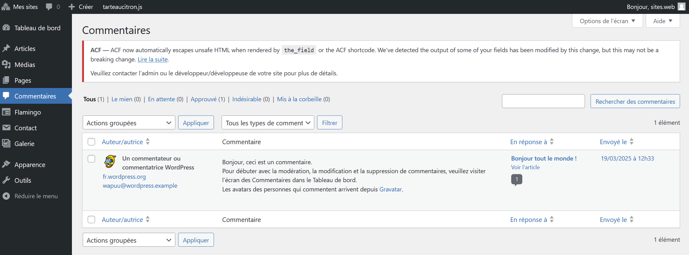The height and width of the screenshot is (255, 689).
Task: Click the Créer label in admin bar
Action: click(86, 7)
